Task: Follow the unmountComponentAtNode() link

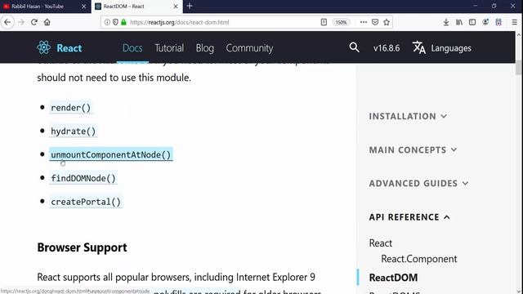Action: [x=111, y=154]
